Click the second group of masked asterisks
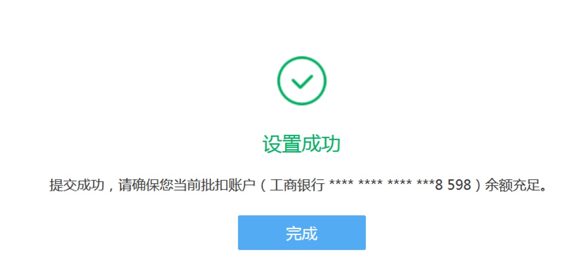 coord(370,184)
